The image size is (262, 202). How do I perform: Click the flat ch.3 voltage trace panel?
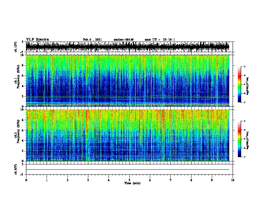[x=129, y=169]
